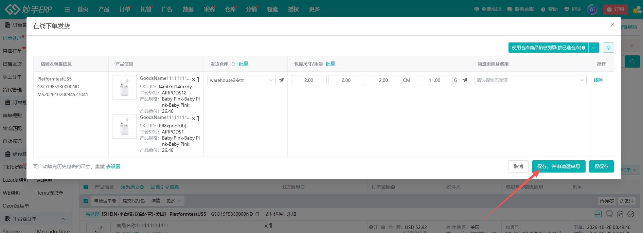Toggle the order row checkbox beside 申请运单号

coord(86,201)
